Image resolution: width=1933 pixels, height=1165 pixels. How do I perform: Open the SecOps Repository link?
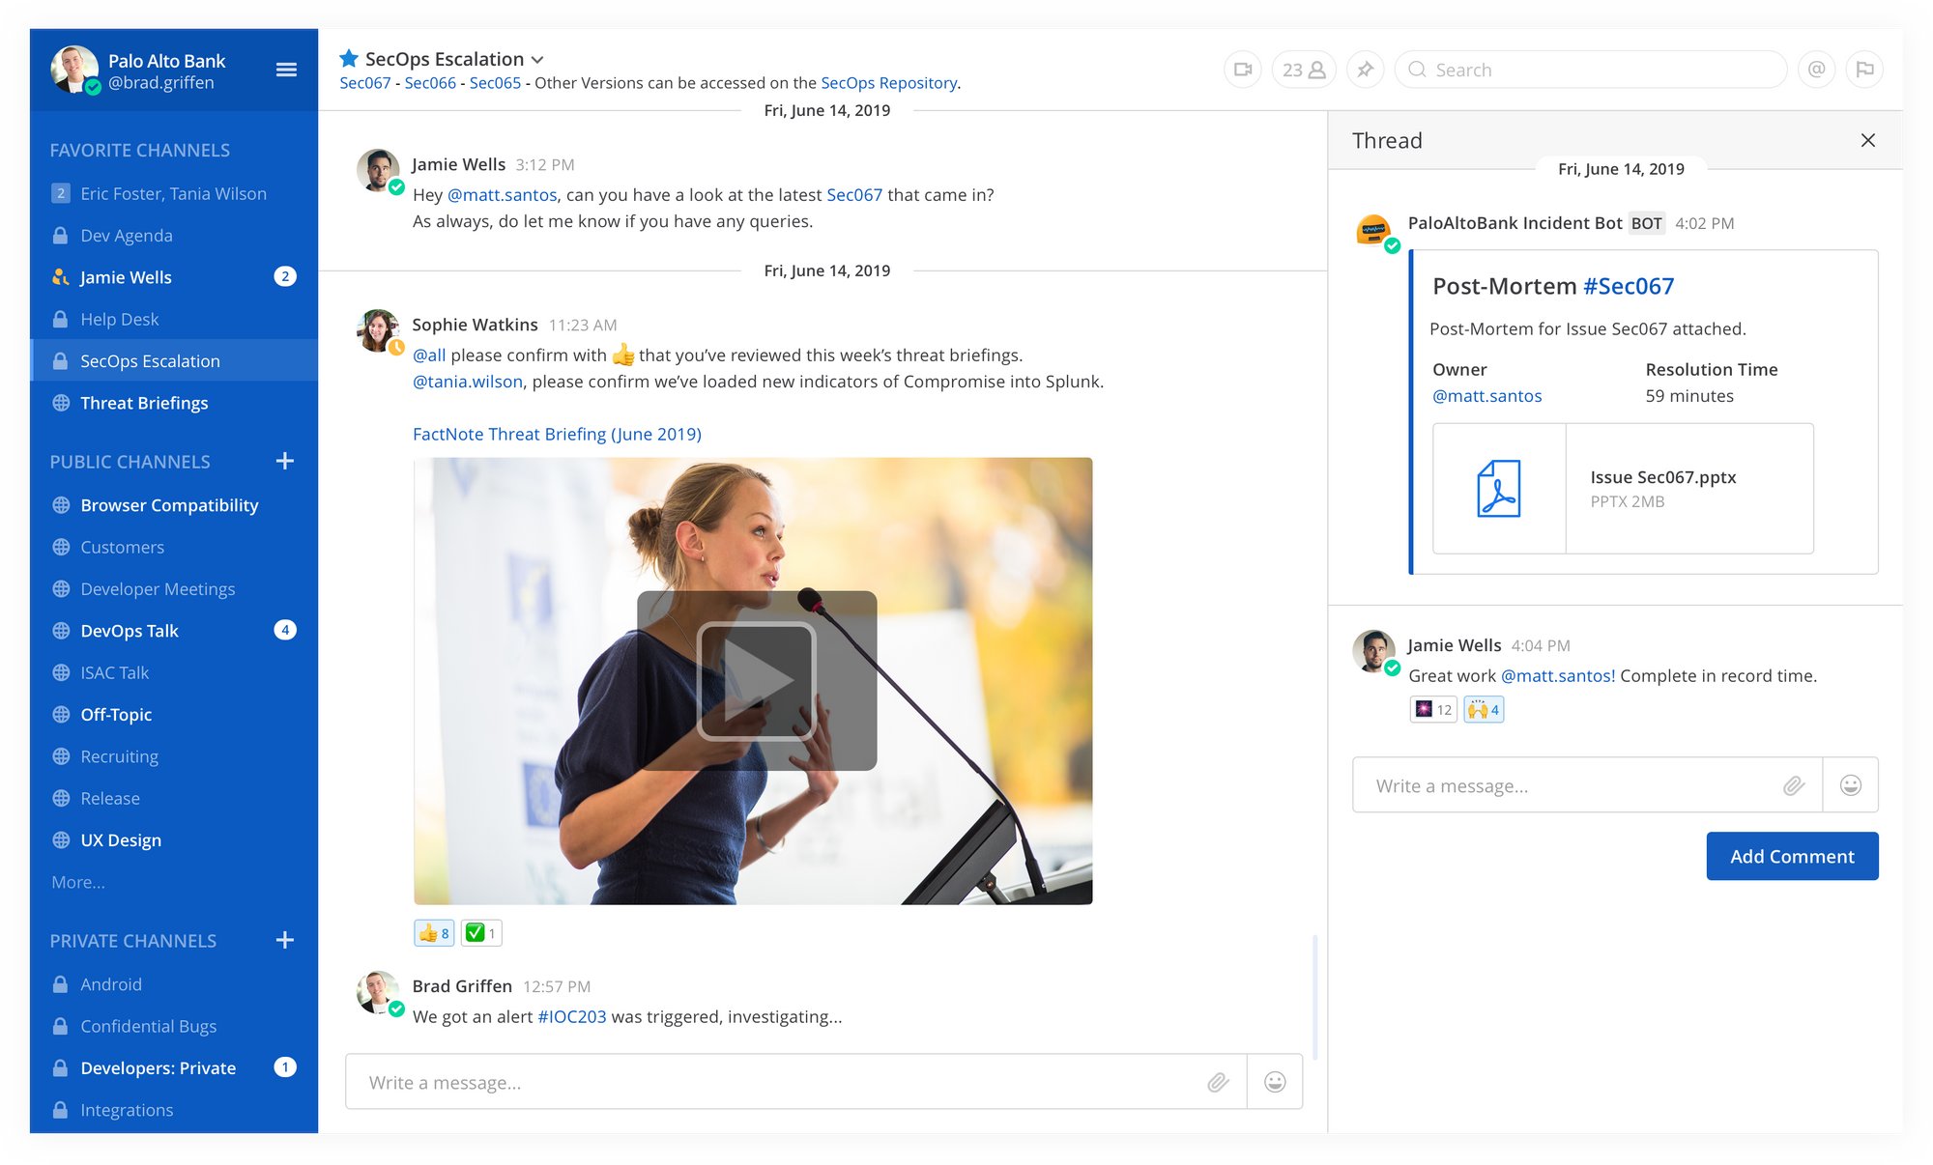[x=889, y=83]
